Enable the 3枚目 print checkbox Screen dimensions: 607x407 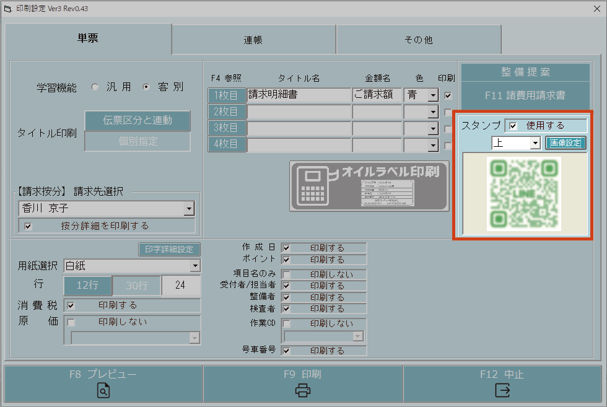pos(448,129)
